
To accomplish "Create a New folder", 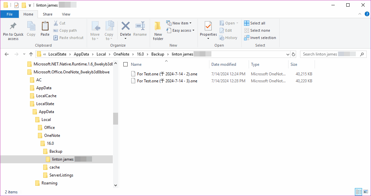I will 158,31.
